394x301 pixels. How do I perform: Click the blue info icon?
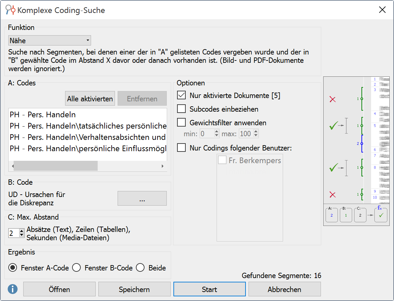click(13, 289)
